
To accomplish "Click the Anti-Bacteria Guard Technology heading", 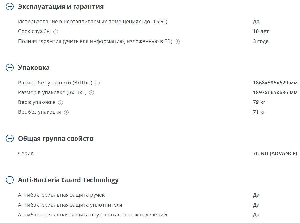I will point(68,180).
